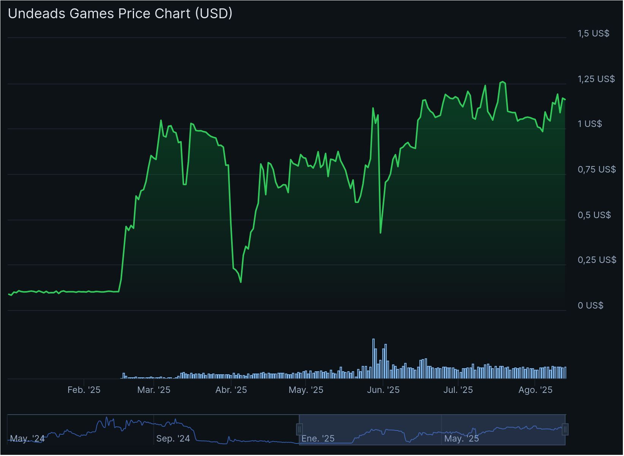Click the tallest volume bar near June
The image size is (624, 456).
[x=373, y=358]
